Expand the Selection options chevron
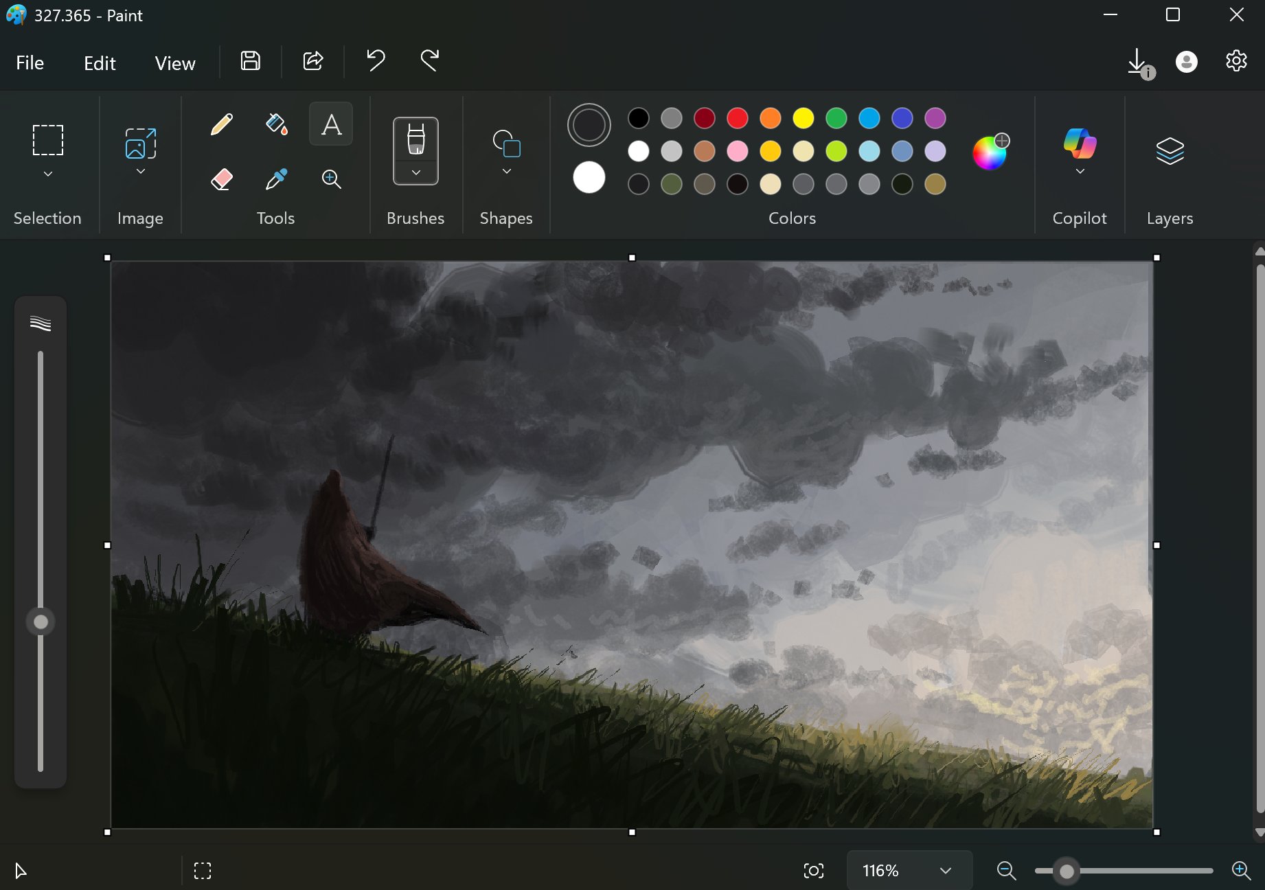1265x890 pixels. coord(48,174)
